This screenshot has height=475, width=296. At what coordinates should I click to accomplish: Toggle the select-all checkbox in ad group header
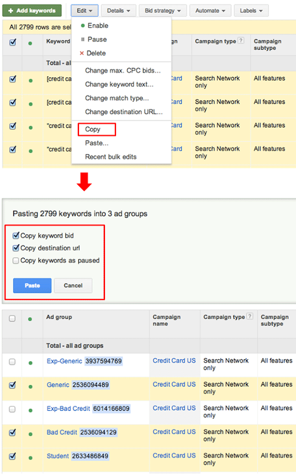click(x=12, y=318)
